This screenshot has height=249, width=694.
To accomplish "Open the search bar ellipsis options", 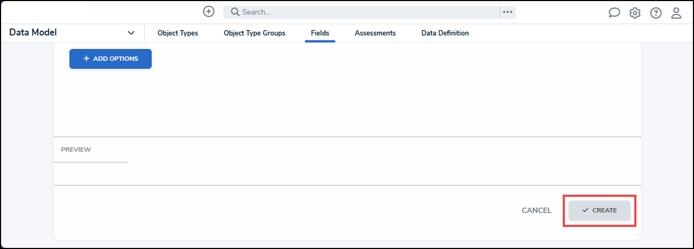I will pos(507,12).
